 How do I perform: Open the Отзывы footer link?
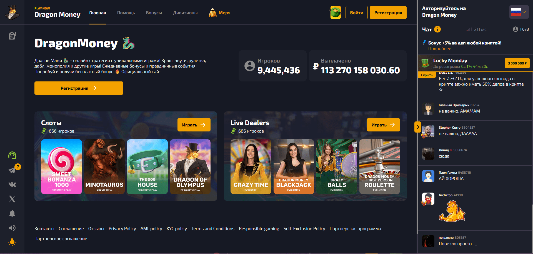coord(96,228)
